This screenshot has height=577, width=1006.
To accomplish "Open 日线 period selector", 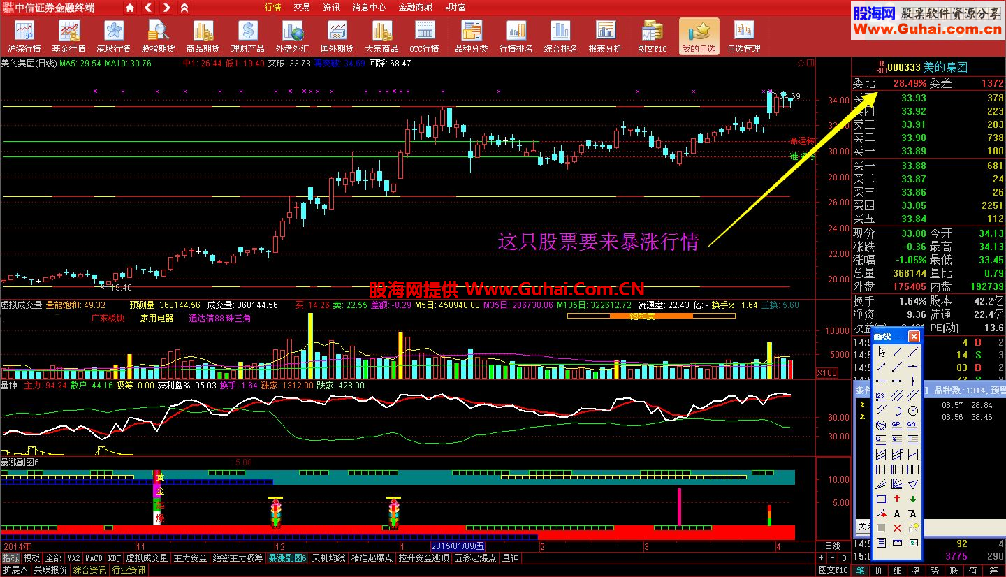I will click(833, 546).
